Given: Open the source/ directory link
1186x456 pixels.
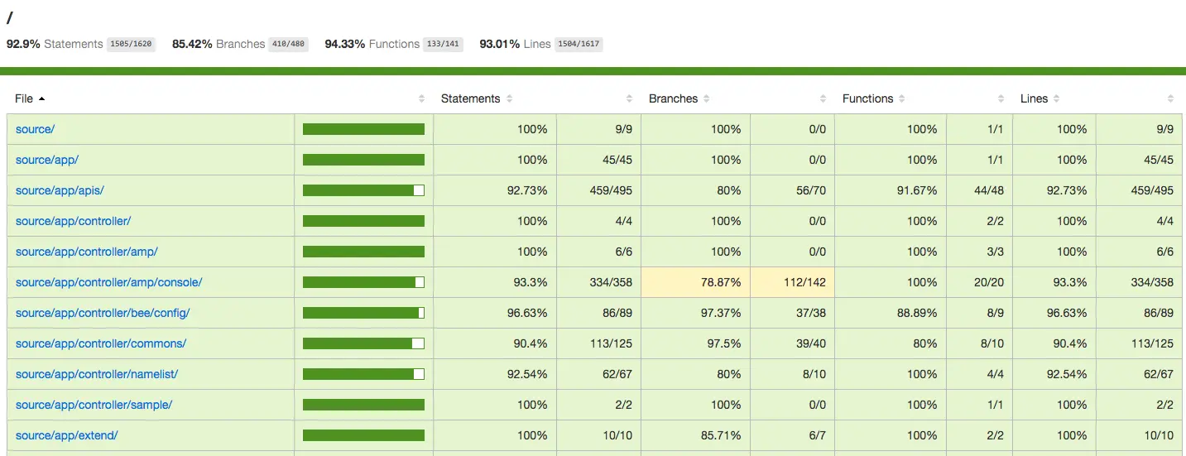Looking at the screenshot, I should [35, 129].
